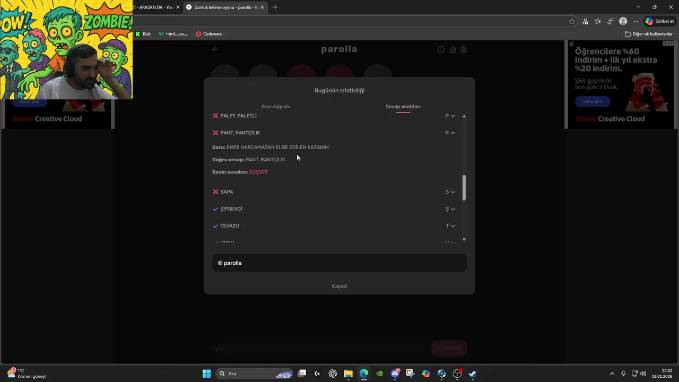Launch ChatGPT from the taskbar
This screenshot has width=679, height=382.
tap(333, 374)
